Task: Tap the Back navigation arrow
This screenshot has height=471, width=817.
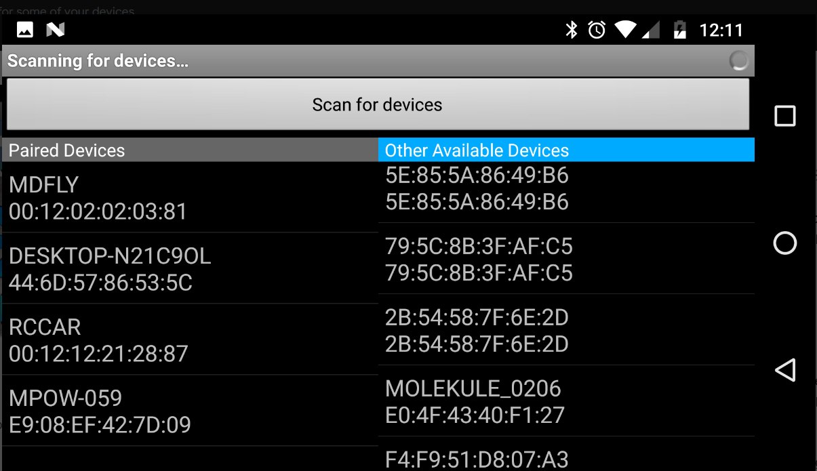Action: tap(784, 370)
